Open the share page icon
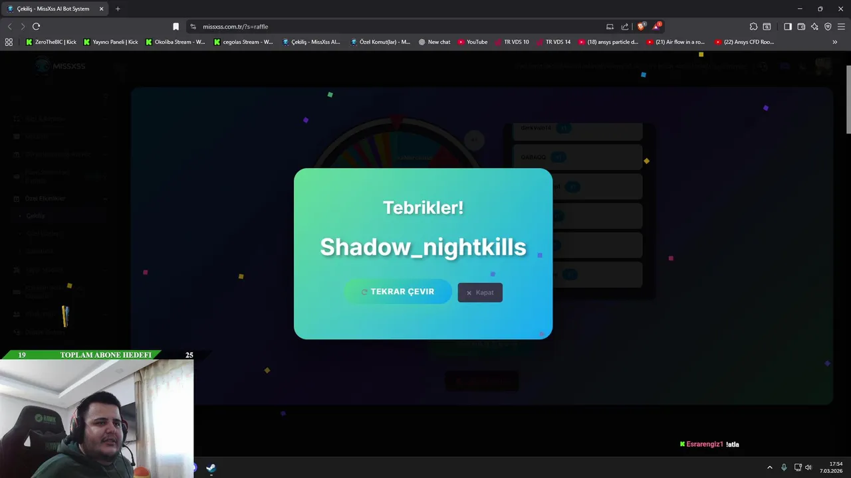Image resolution: width=851 pixels, height=478 pixels. coord(625,27)
